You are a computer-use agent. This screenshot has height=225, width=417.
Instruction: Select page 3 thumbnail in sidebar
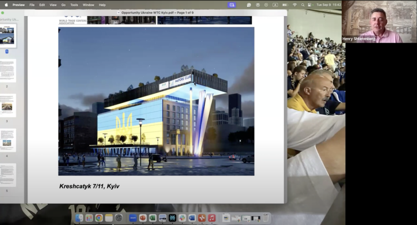click(x=7, y=106)
